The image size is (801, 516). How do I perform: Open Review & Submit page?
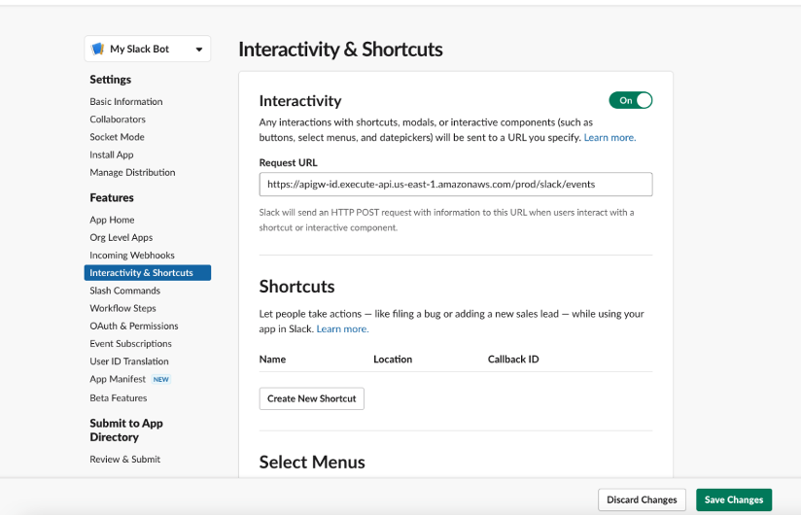124,460
